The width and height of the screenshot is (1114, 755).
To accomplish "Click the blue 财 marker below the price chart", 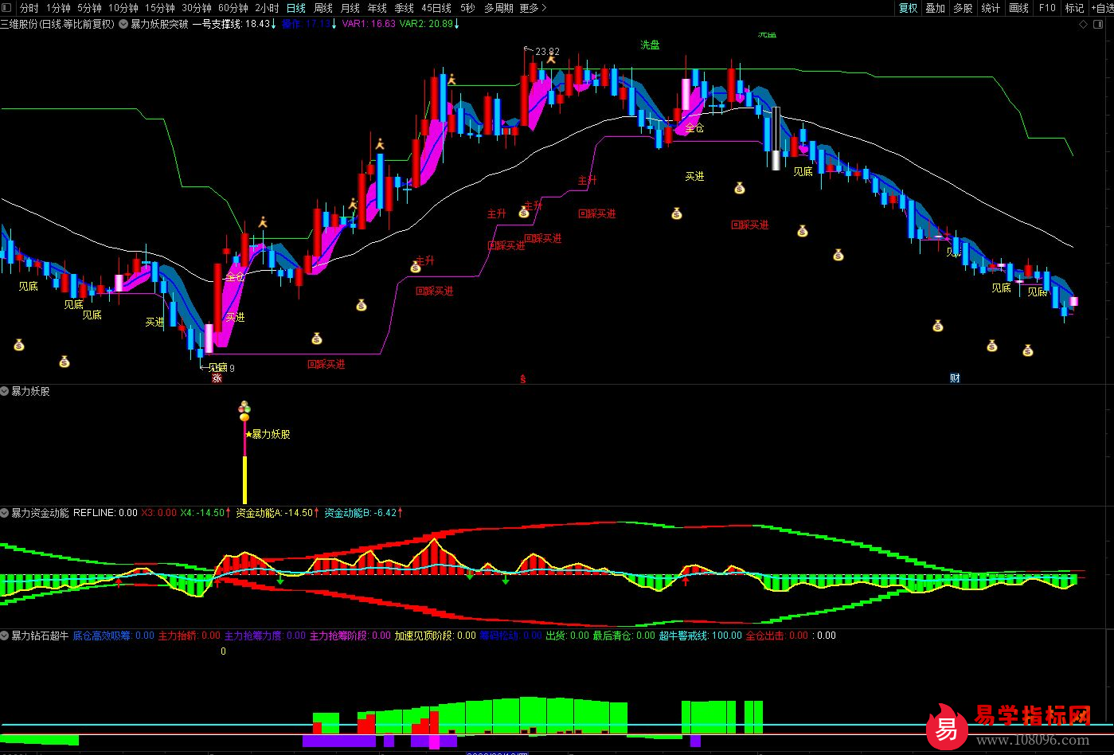I will (955, 378).
